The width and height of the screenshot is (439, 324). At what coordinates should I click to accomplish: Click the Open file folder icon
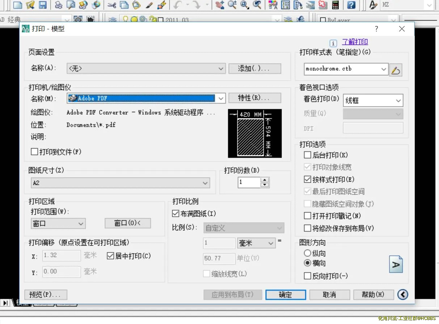point(30,5)
